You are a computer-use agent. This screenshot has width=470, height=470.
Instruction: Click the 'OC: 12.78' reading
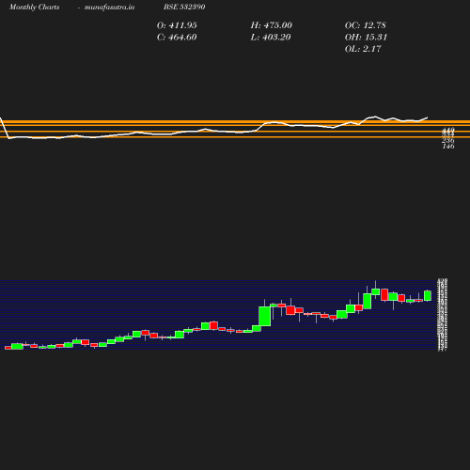click(366, 25)
